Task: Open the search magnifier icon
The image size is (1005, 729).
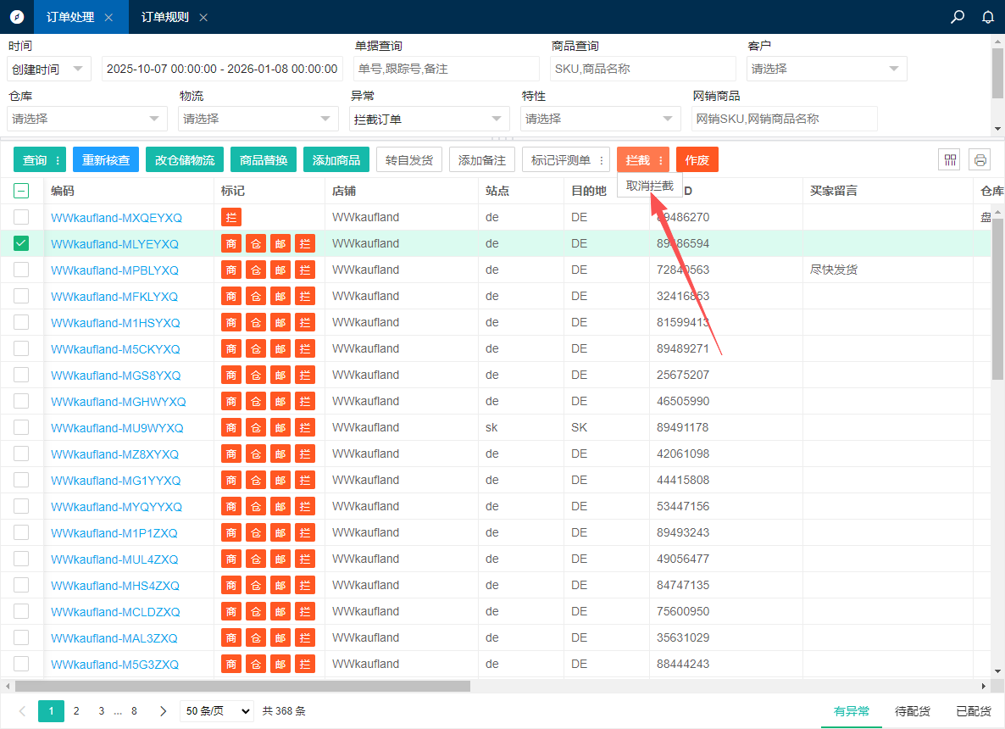Action: pyautogui.click(x=958, y=17)
